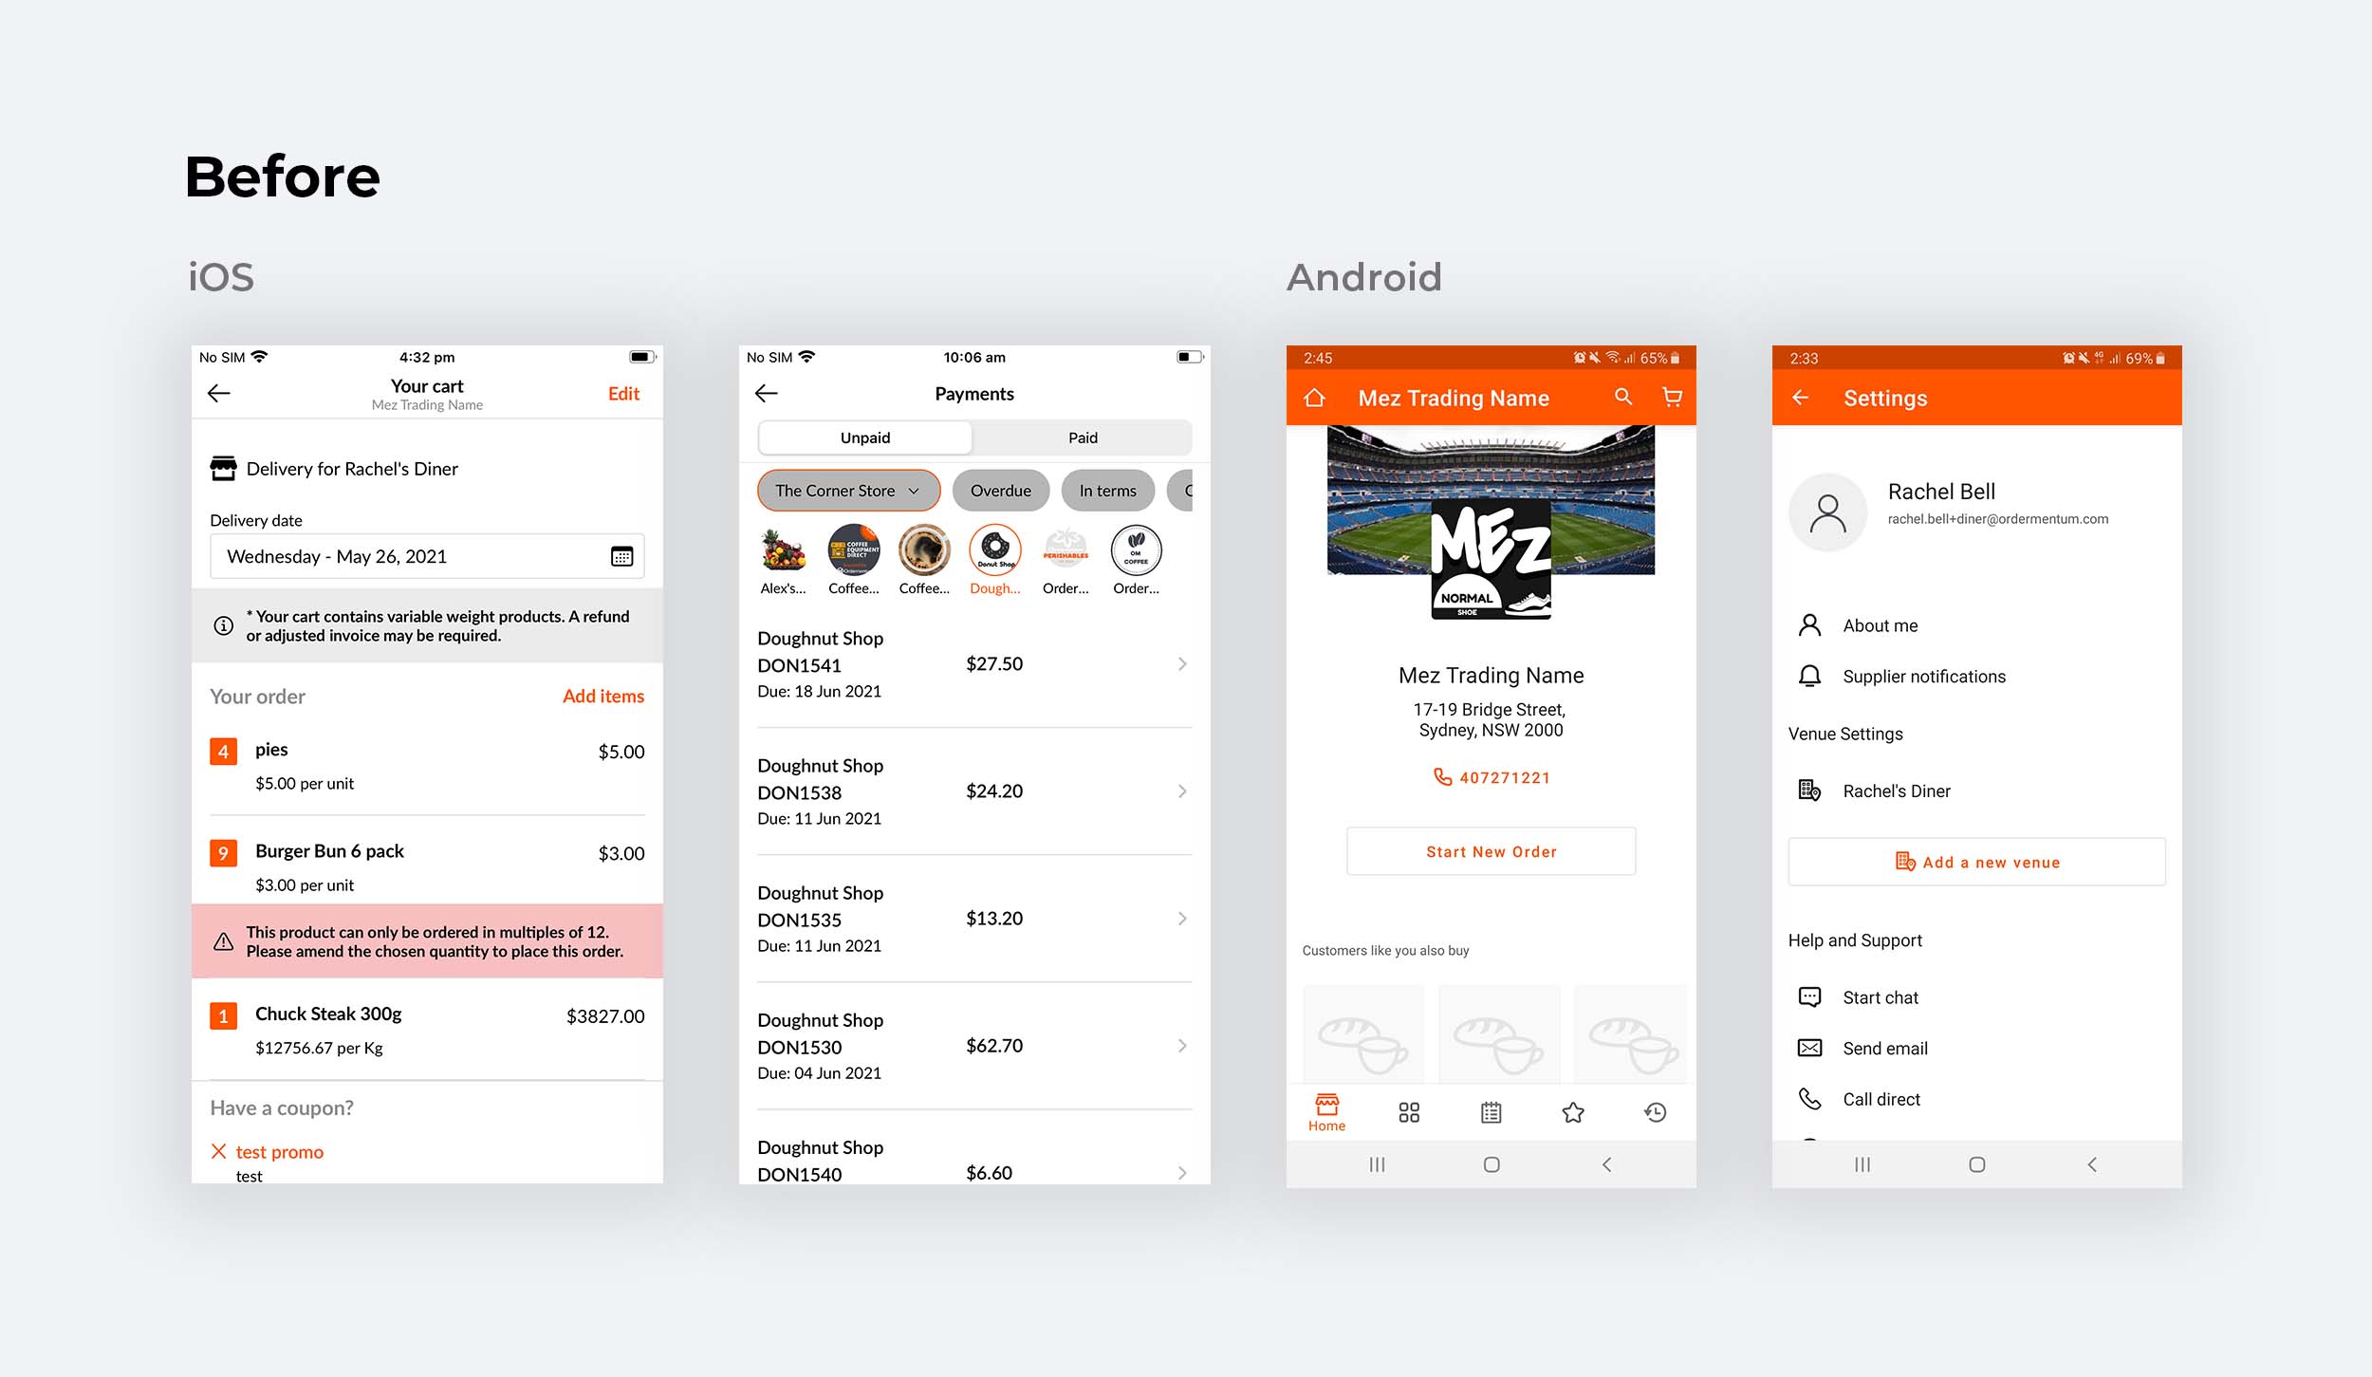Toggle The Corner Store filter chip
Viewport: 2372px width, 1377px height.
coord(847,490)
